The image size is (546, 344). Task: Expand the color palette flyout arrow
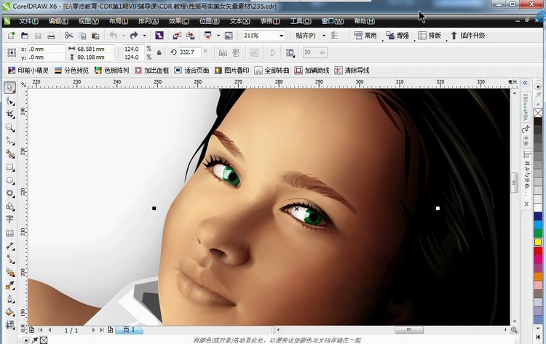538,87
